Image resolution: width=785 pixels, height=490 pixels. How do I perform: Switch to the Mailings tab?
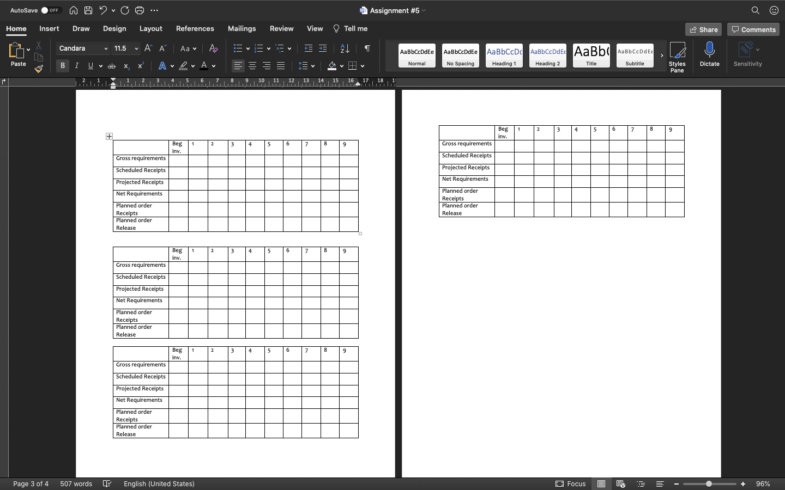pos(242,28)
